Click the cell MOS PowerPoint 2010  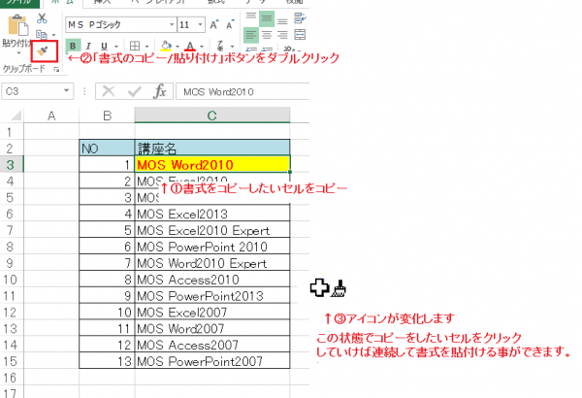[x=211, y=247]
